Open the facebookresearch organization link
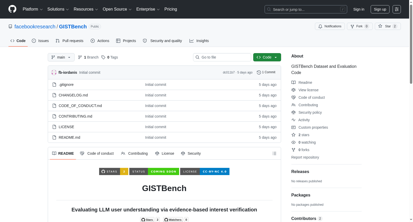Screen dimensions: 413x222 click(35, 27)
